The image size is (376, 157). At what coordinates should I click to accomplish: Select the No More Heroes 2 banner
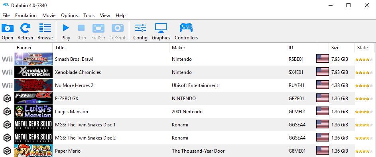click(x=33, y=85)
